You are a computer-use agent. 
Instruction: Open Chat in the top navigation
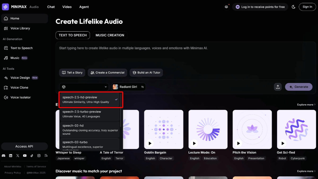coord(51,7)
